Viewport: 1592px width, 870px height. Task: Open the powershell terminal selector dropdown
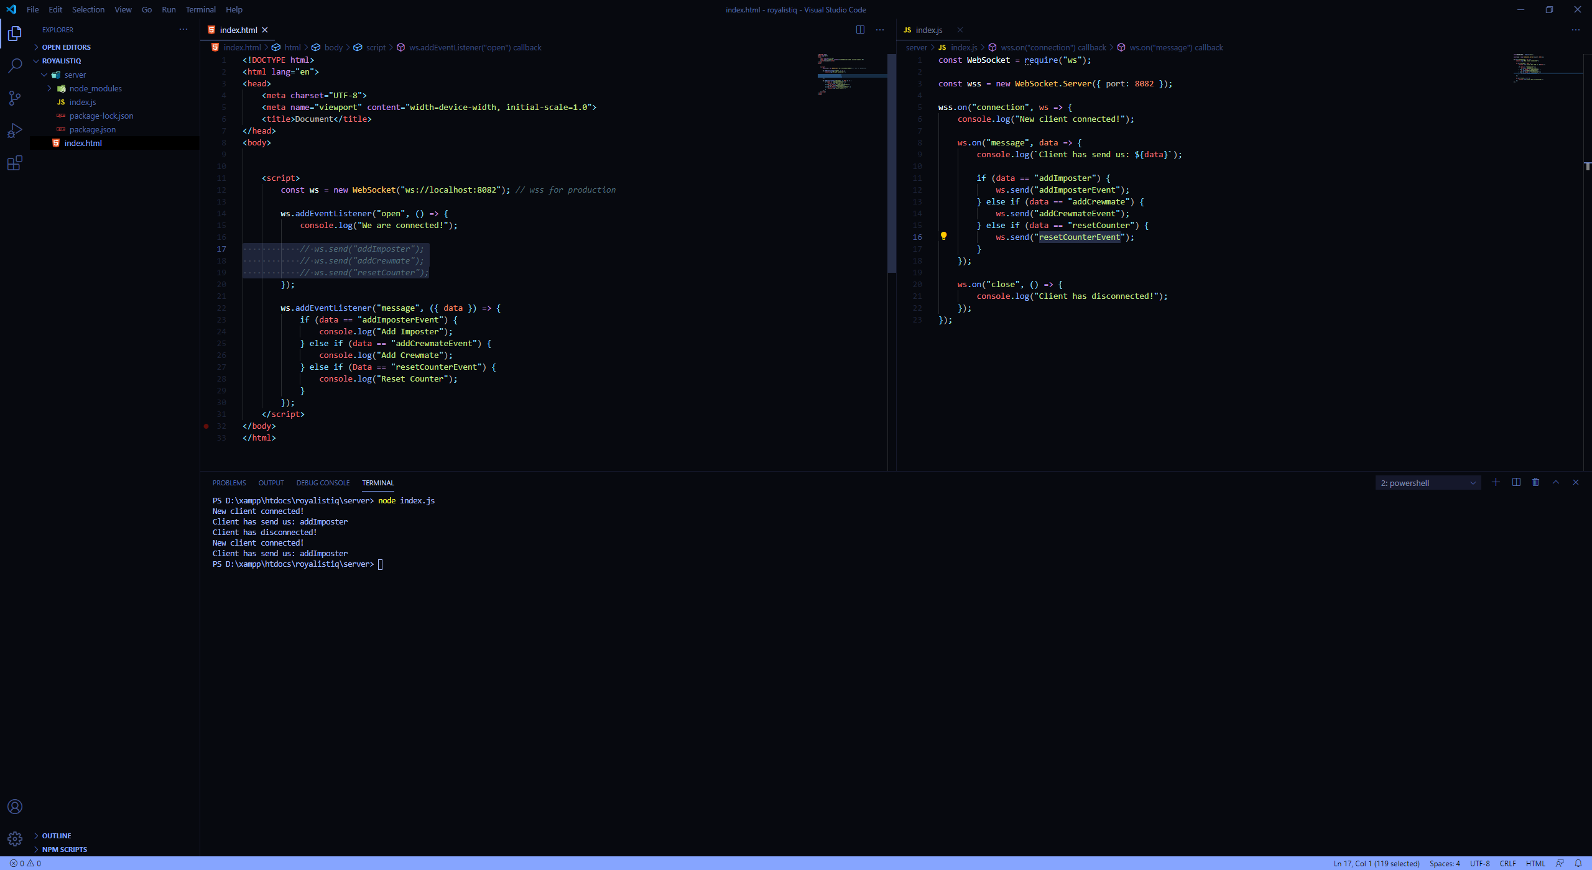1428,483
